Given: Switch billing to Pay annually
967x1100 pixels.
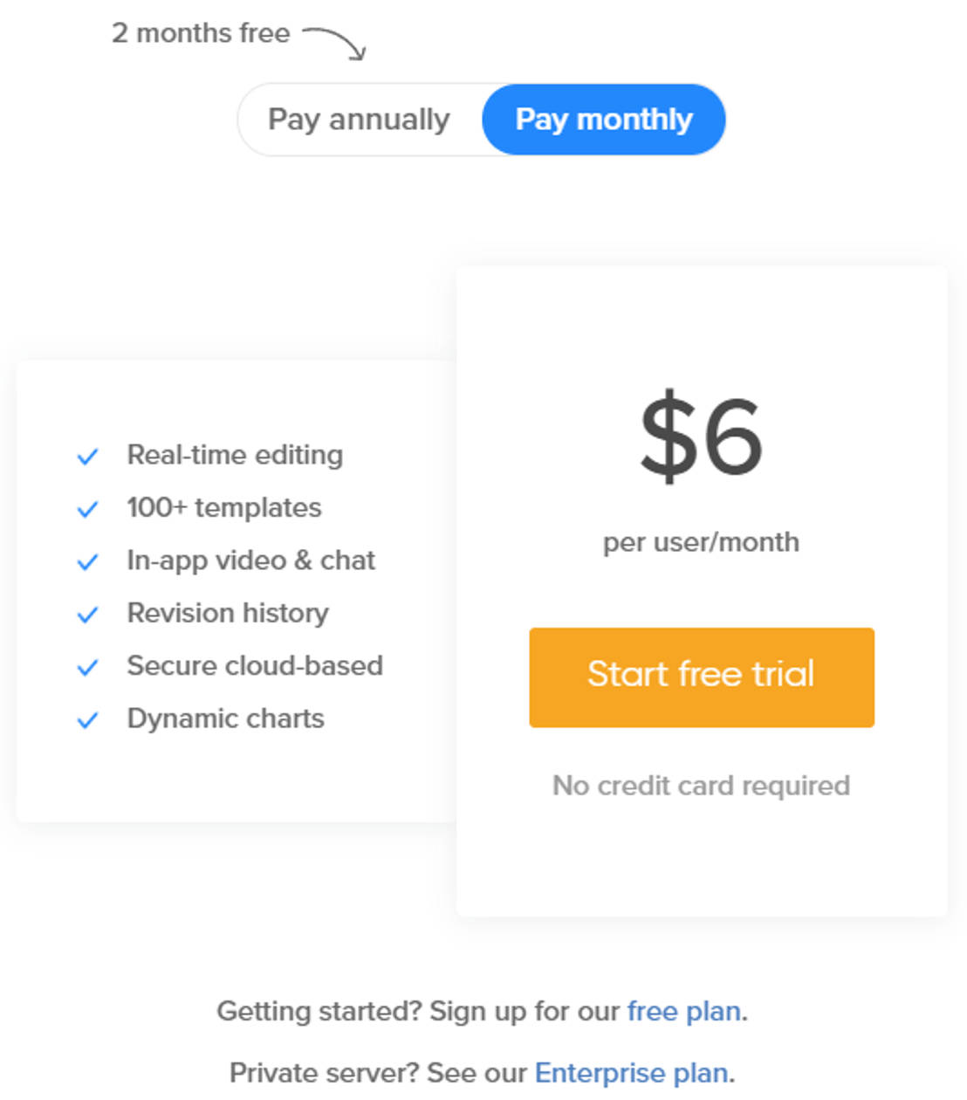Looking at the screenshot, I should [x=359, y=120].
